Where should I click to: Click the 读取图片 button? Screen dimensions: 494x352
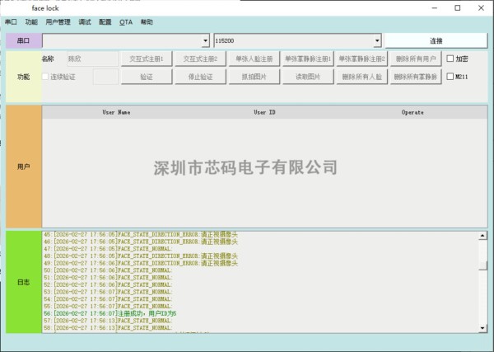coord(308,77)
